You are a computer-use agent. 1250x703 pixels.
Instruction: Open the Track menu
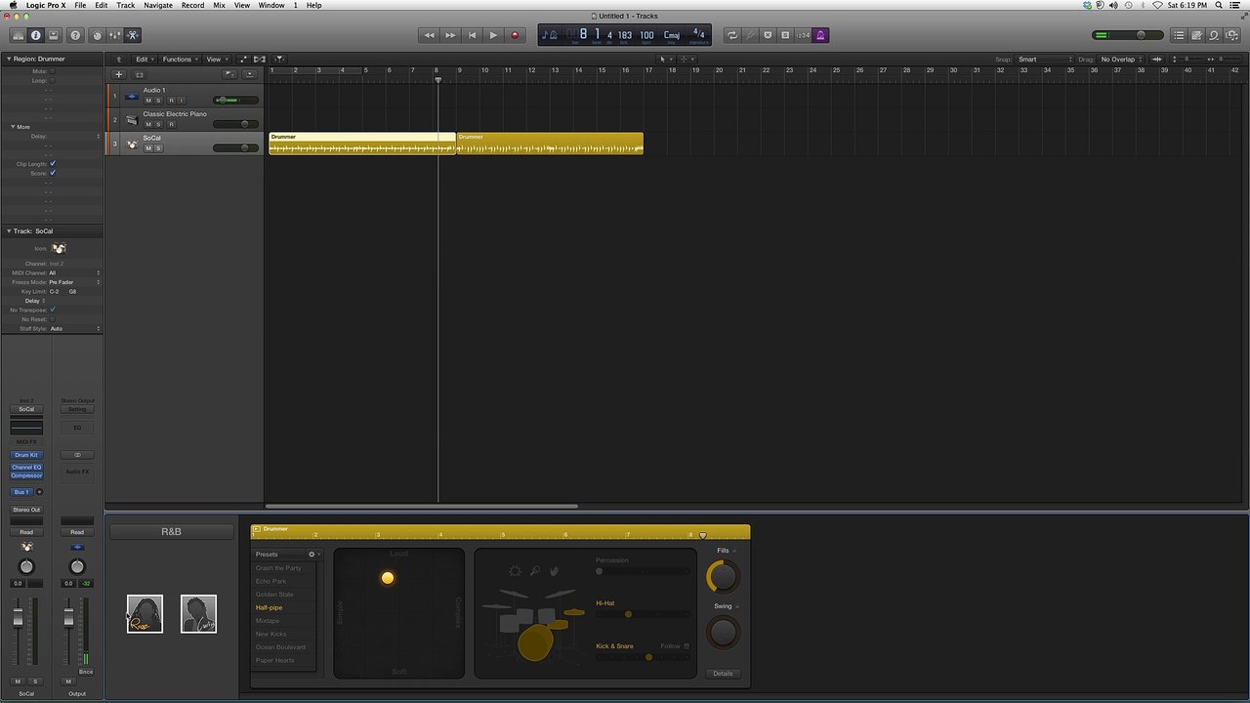pyautogui.click(x=126, y=5)
